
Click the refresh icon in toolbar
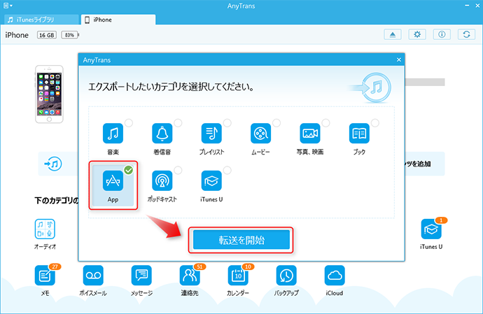(467, 34)
